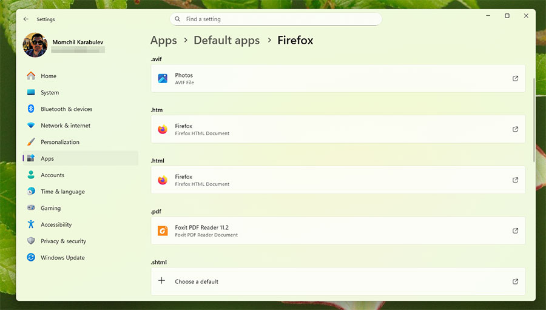
Task: Click the search magnifier icon
Action: (x=178, y=19)
